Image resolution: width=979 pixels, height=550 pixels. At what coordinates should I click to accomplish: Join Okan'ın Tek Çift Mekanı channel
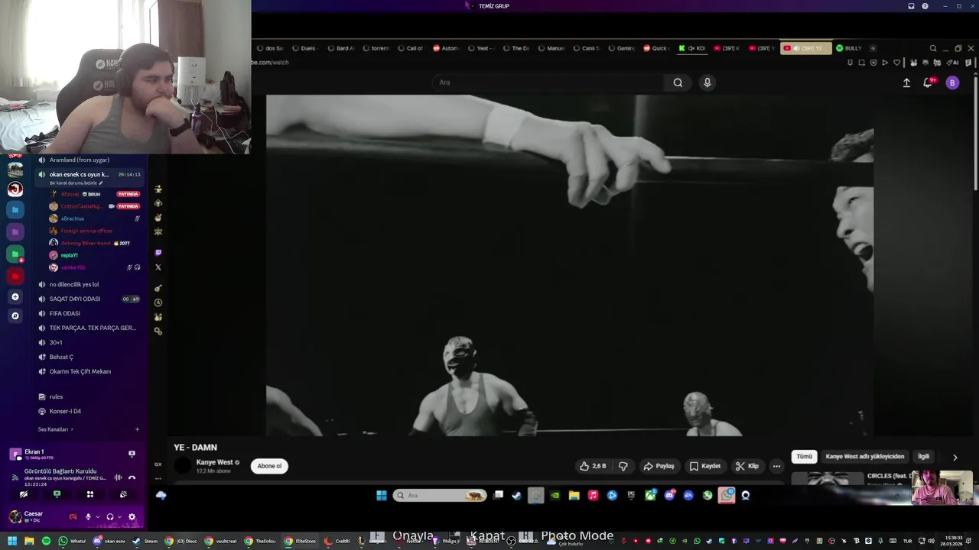coord(89,371)
